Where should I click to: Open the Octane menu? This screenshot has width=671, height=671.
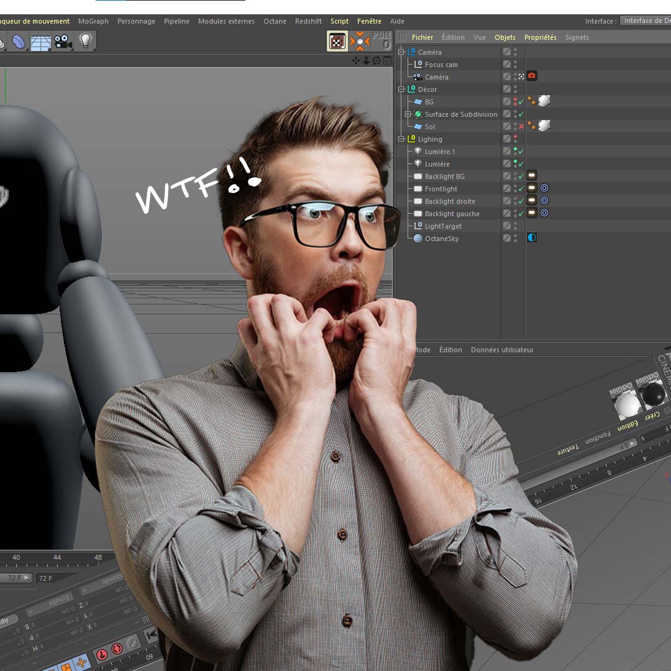pyautogui.click(x=275, y=21)
